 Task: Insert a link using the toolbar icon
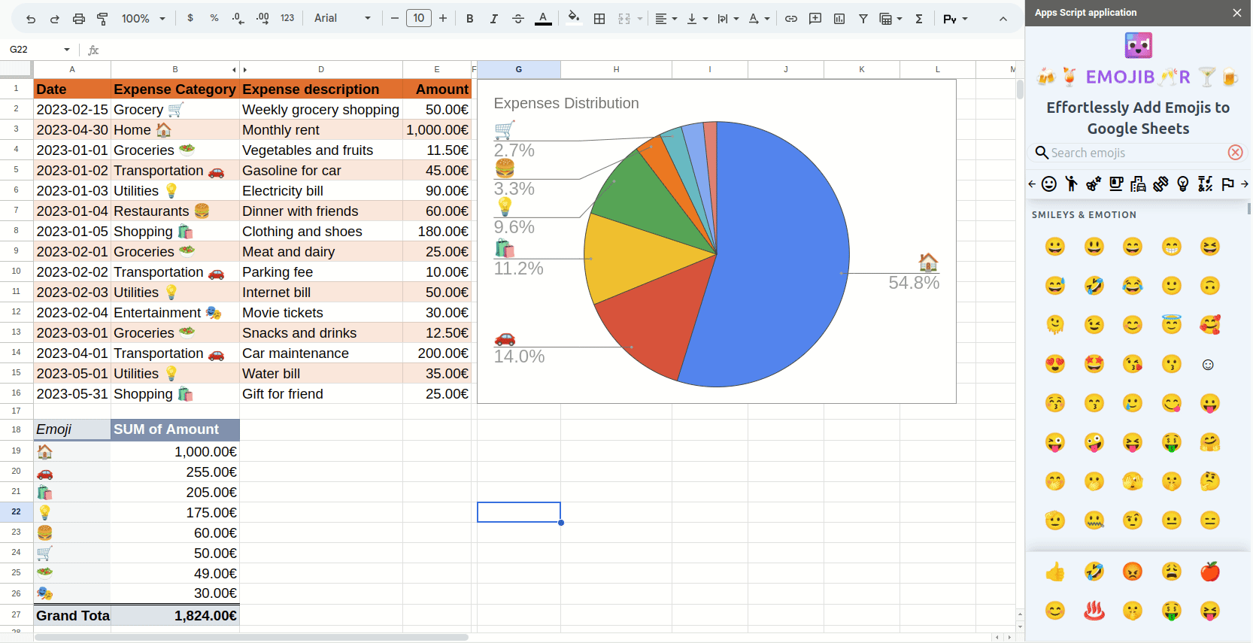(790, 19)
